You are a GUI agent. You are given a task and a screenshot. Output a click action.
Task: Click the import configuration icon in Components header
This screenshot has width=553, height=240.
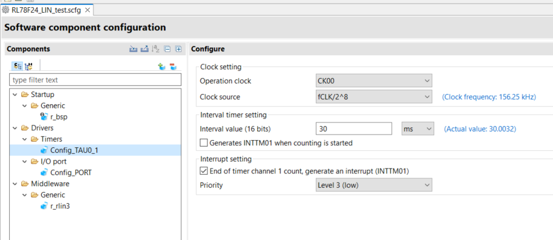pos(133,49)
